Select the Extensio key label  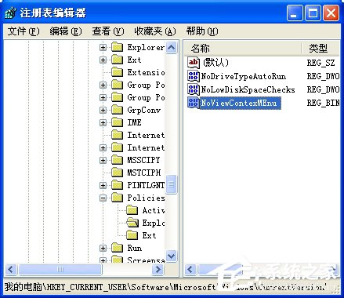tap(146, 72)
